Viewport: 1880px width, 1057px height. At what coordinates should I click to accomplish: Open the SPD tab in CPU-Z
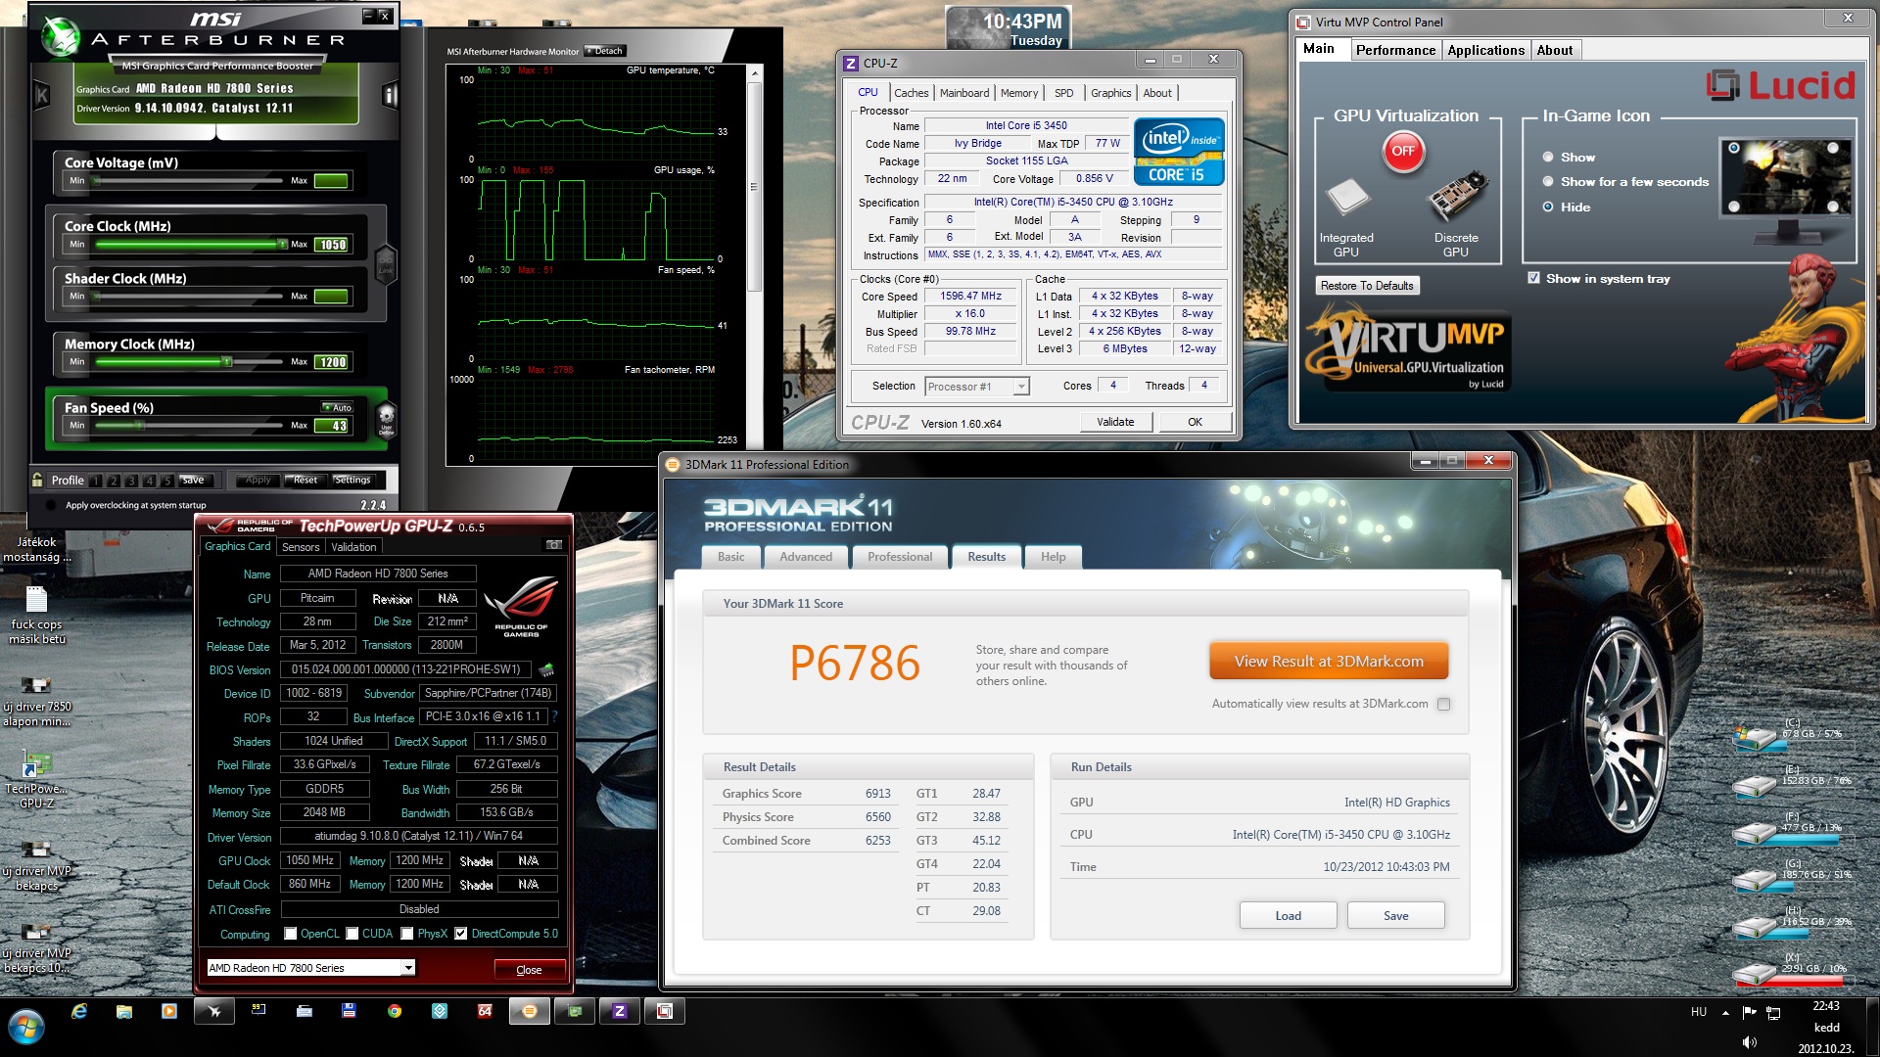(1063, 93)
